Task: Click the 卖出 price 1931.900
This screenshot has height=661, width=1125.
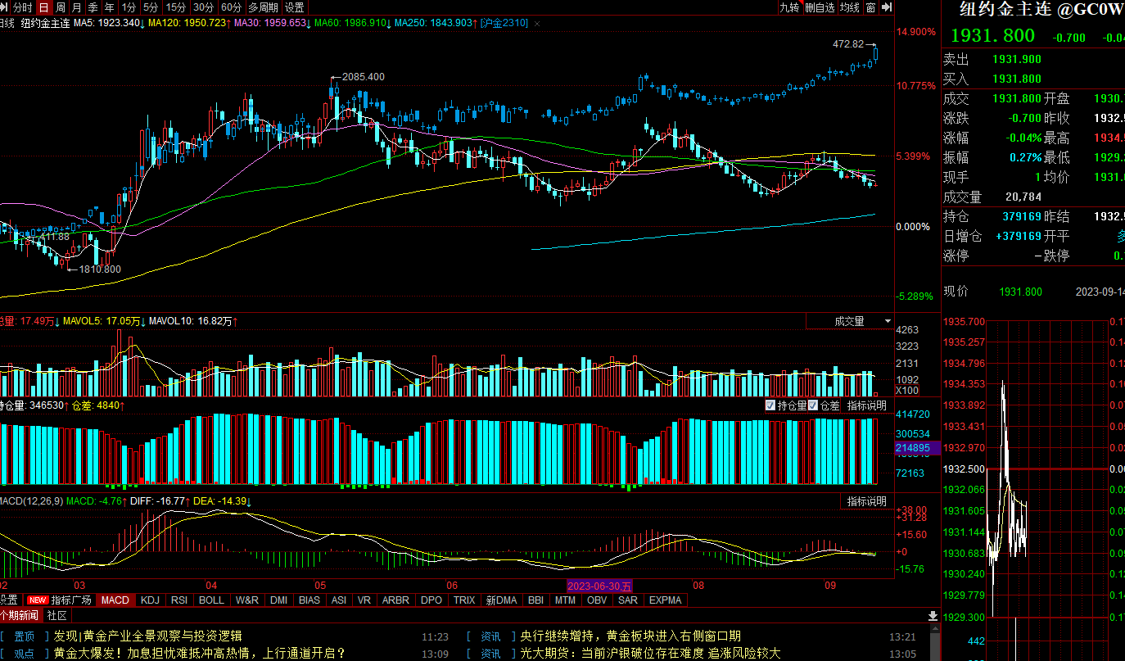Action: click(1017, 60)
